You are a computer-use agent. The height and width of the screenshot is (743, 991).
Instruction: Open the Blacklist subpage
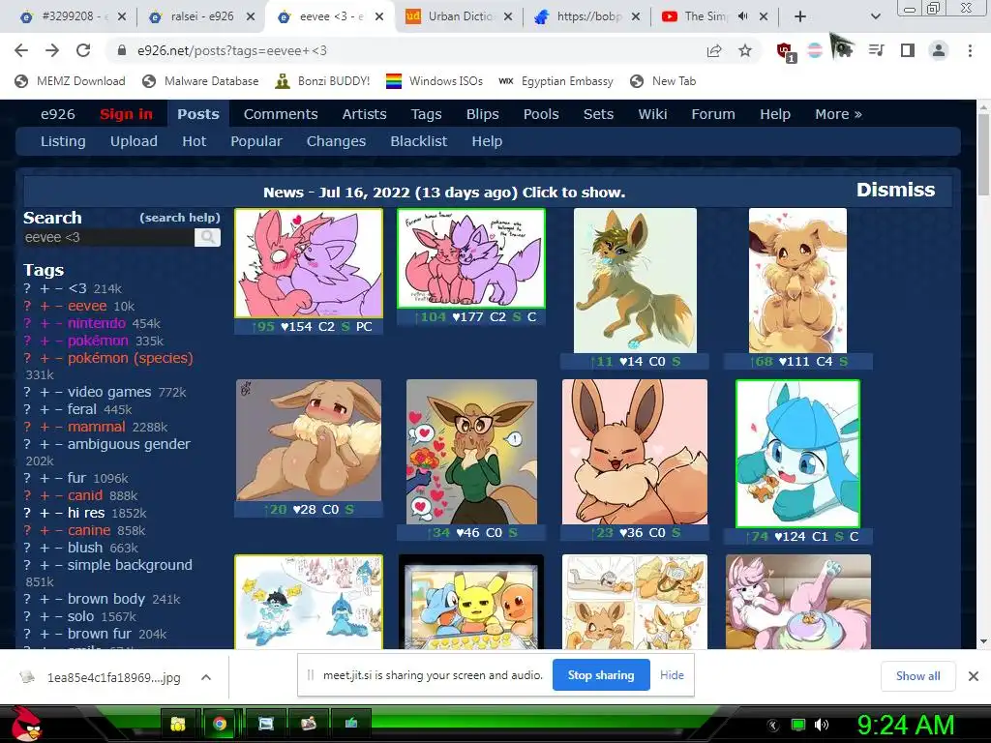point(418,141)
